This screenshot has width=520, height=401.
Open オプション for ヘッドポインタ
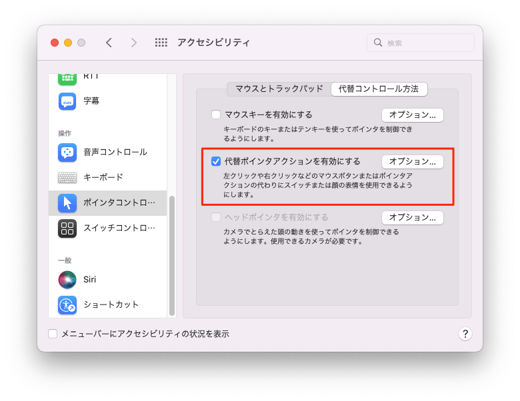pos(412,218)
